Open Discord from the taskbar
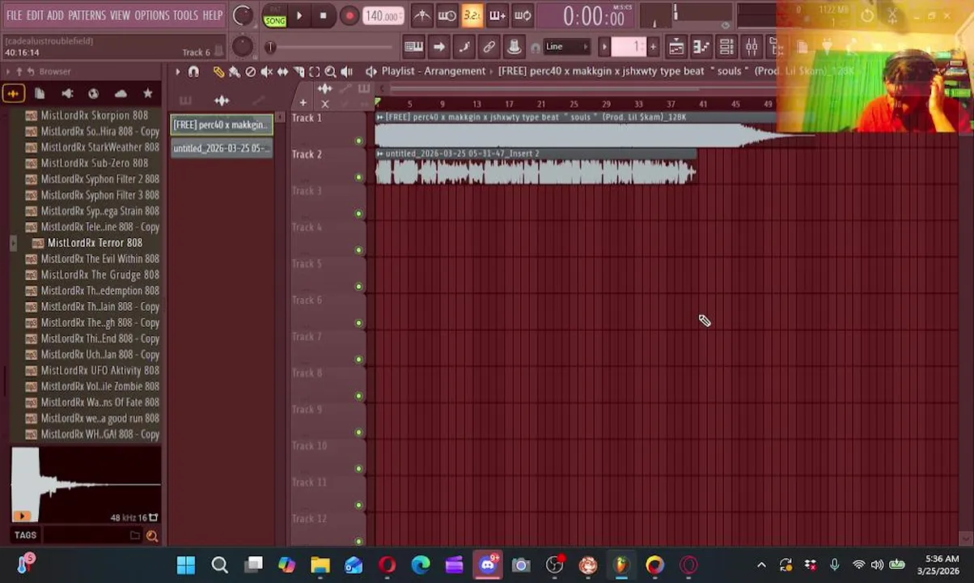This screenshot has height=583, width=974. click(x=488, y=565)
